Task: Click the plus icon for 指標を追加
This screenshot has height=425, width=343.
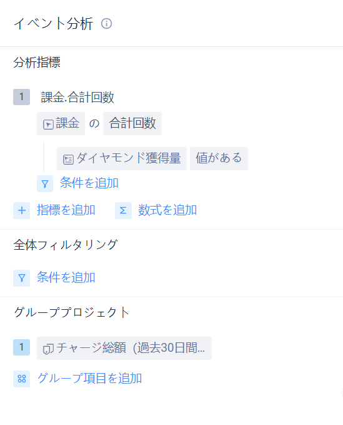Action: click(22, 210)
